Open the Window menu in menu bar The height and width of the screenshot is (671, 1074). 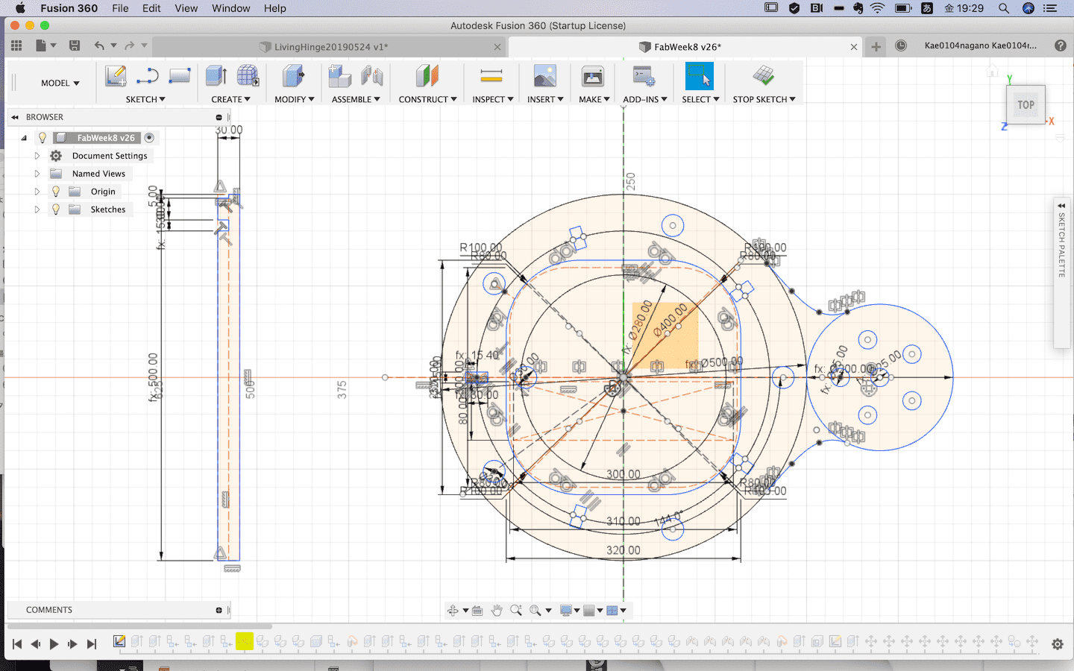pyautogui.click(x=230, y=8)
